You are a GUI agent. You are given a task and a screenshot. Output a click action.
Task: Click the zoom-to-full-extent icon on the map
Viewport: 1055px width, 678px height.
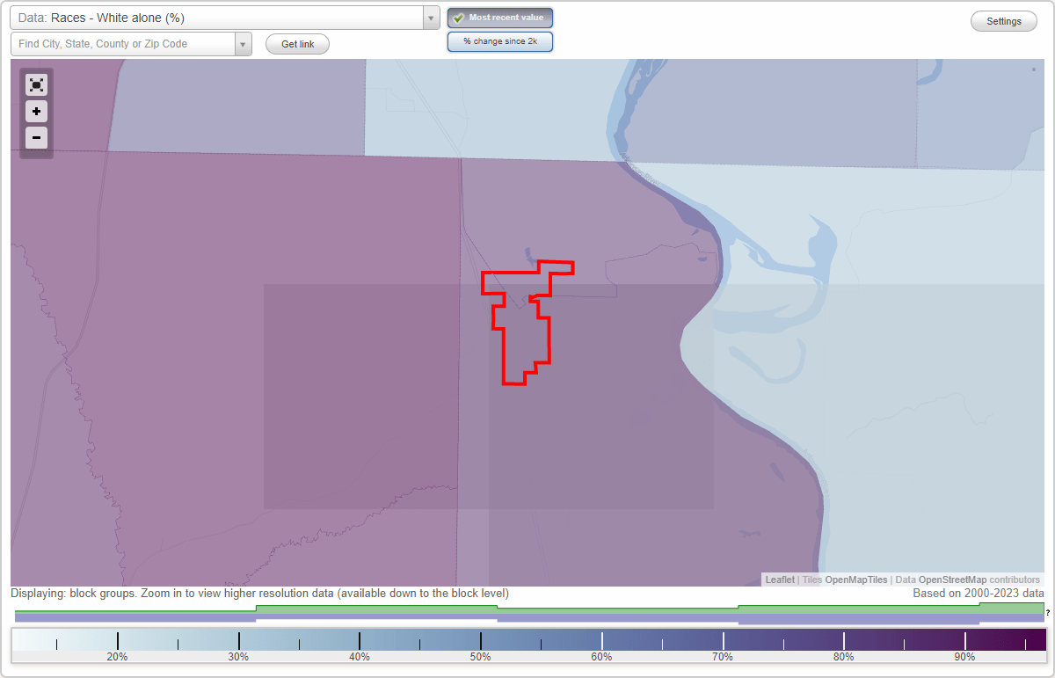pyautogui.click(x=36, y=84)
